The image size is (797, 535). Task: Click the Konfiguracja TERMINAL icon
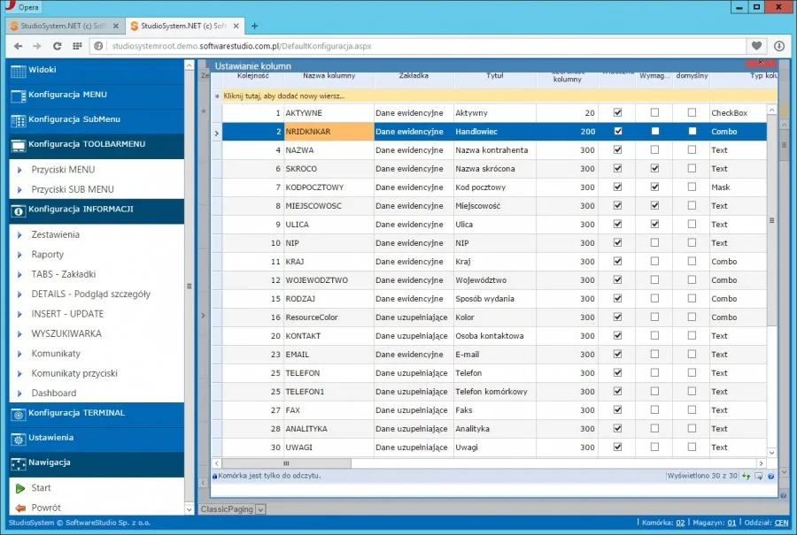point(19,415)
